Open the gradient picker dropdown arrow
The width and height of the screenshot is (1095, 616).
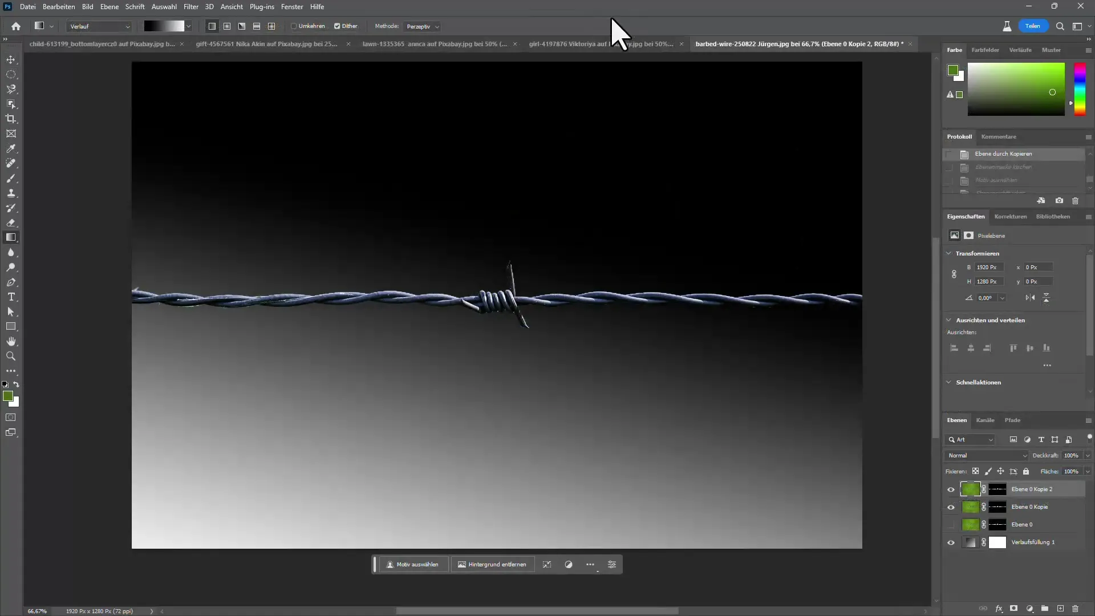[188, 26]
